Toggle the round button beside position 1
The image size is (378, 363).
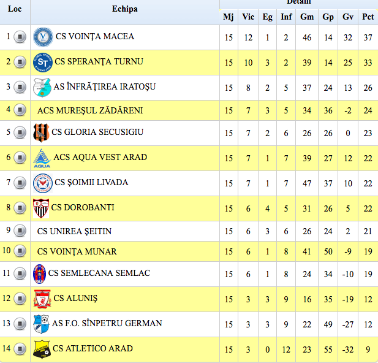(20, 37)
